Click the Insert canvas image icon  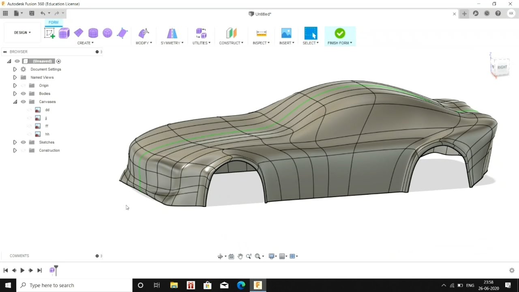[286, 33]
